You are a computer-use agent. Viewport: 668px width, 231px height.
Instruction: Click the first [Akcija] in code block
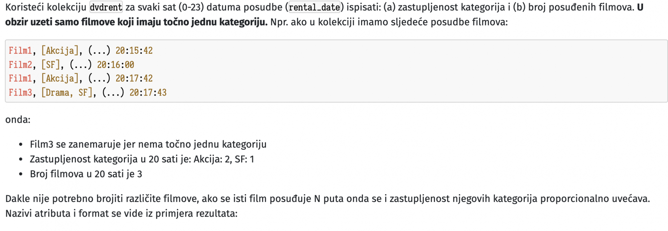pos(60,50)
